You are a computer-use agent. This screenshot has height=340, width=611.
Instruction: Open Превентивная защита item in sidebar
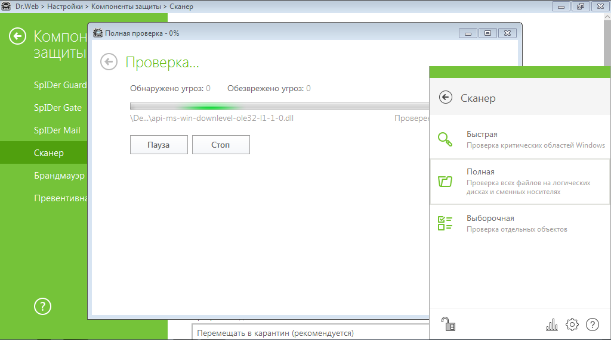click(44, 198)
